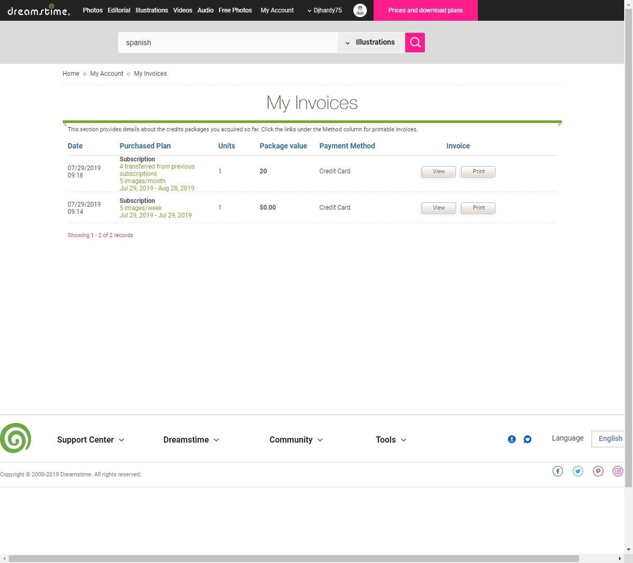Open the Twitter social icon
Image resolution: width=633 pixels, height=563 pixels.
[x=578, y=471]
